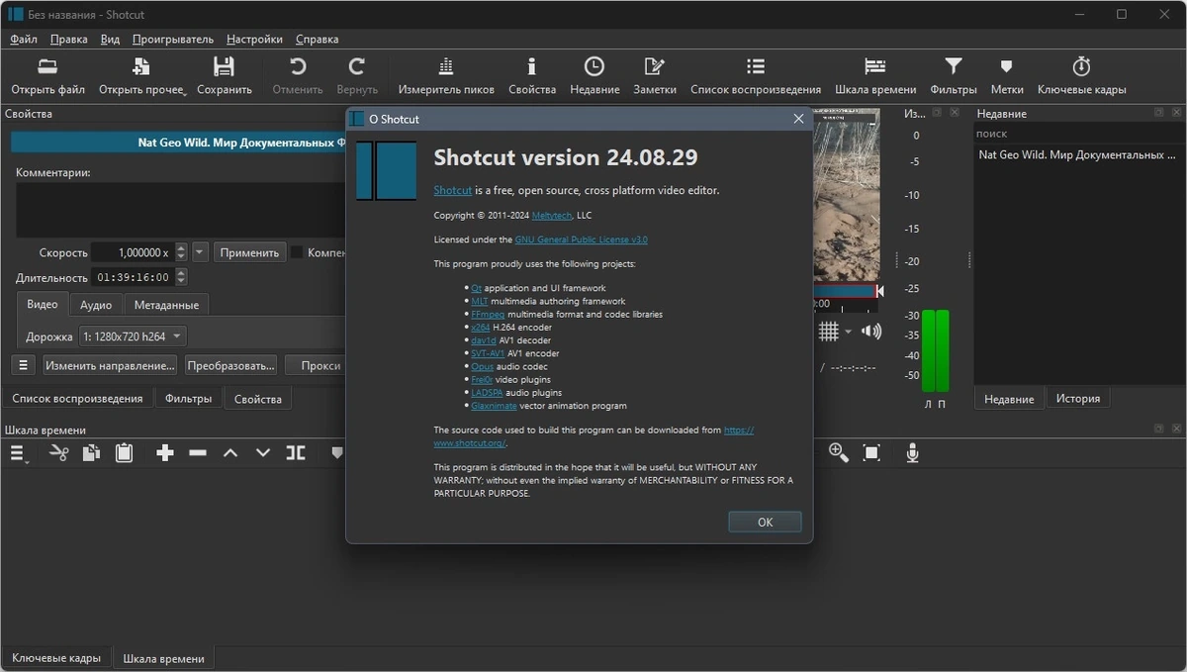Show the Список воспроизведения toolbar icon
This screenshot has height=672, width=1187.
(756, 67)
